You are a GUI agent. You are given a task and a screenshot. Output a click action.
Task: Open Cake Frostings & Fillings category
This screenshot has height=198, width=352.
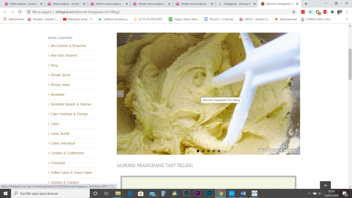click(69, 114)
